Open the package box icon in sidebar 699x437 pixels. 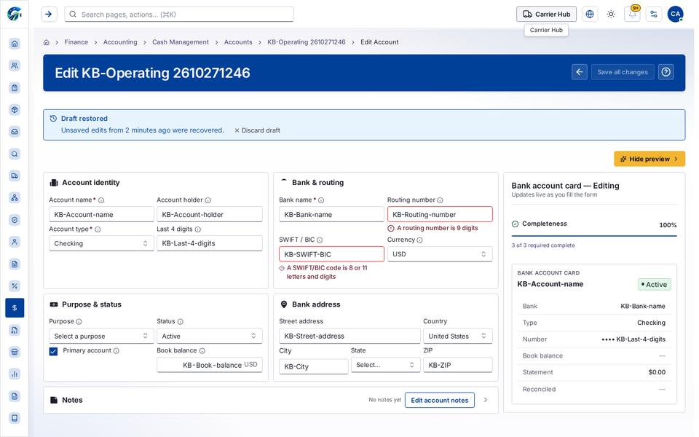click(x=15, y=110)
